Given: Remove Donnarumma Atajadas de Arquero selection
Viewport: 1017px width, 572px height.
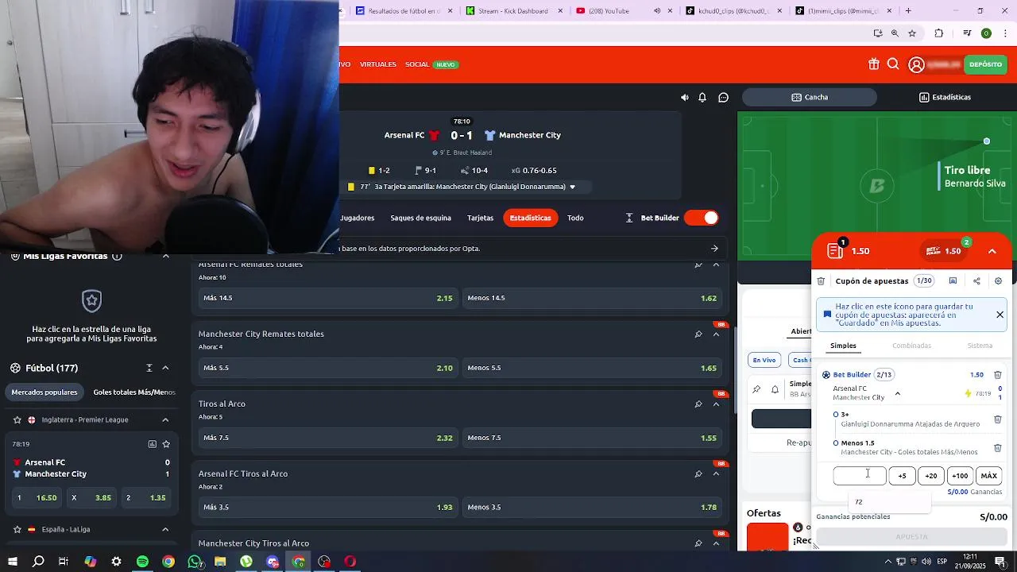Looking at the screenshot, I should click(x=998, y=419).
